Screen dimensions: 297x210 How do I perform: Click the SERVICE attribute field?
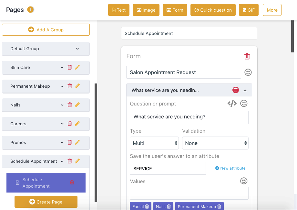tap(168, 168)
